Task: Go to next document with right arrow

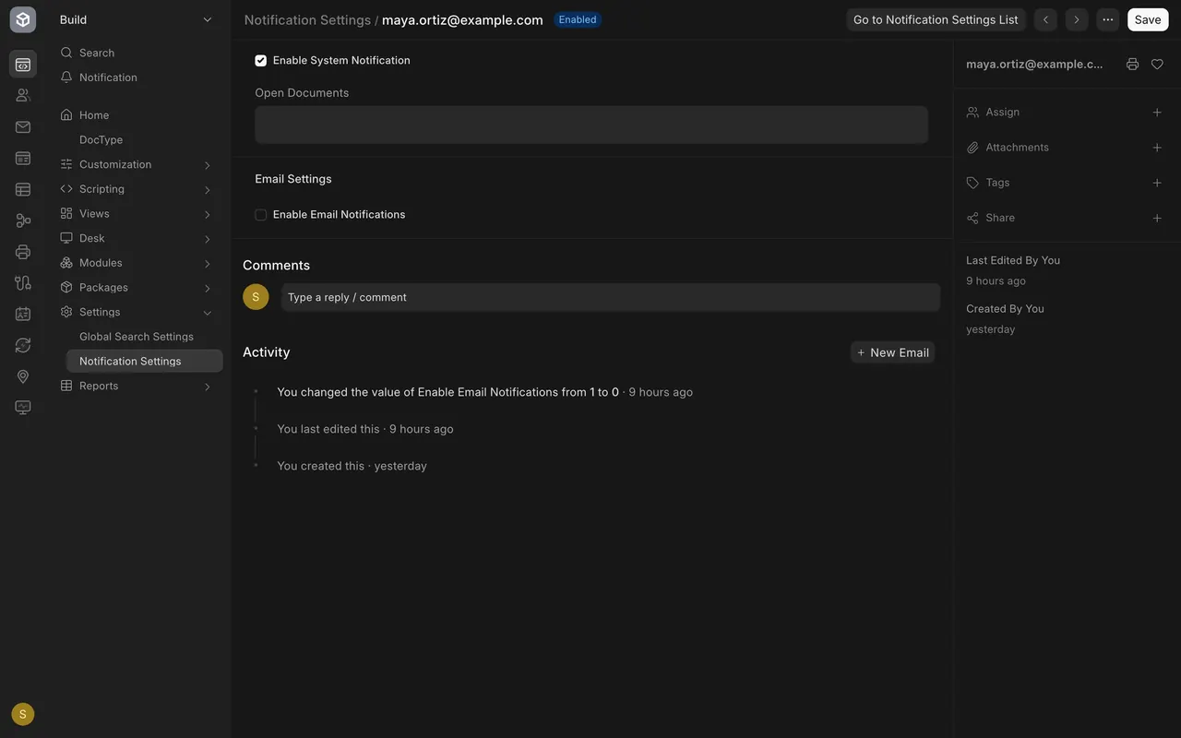Action: [x=1077, y=19]
